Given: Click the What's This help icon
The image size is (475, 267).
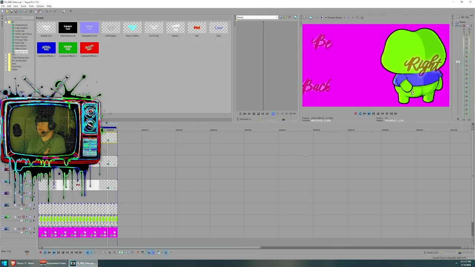Looking at the screenshot, I should (70, 11).
